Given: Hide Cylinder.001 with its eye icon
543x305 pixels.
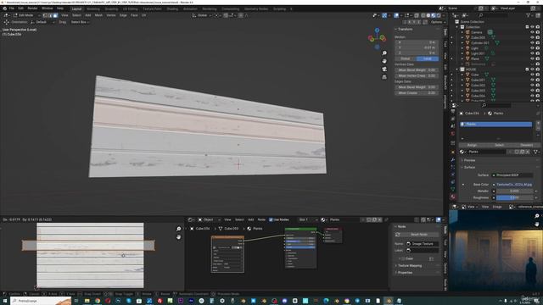Looking at the screenshot, I should (x=532, y=43).
